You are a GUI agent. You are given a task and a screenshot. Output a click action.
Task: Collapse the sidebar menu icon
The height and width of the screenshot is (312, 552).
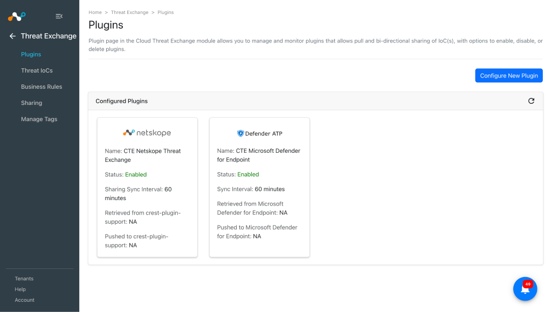(59, 16)
